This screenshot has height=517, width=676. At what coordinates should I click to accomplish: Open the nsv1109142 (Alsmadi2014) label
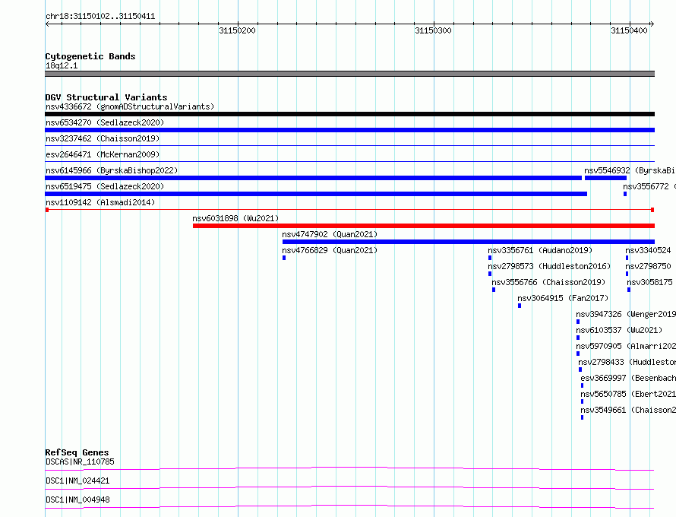tap(100, 202)
